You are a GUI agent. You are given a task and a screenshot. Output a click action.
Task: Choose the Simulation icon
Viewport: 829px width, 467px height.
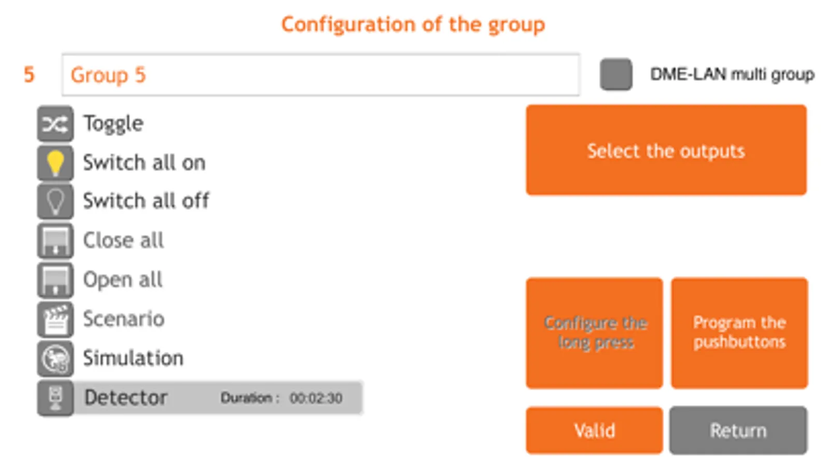pyautogui.click(x=55, y=359)
